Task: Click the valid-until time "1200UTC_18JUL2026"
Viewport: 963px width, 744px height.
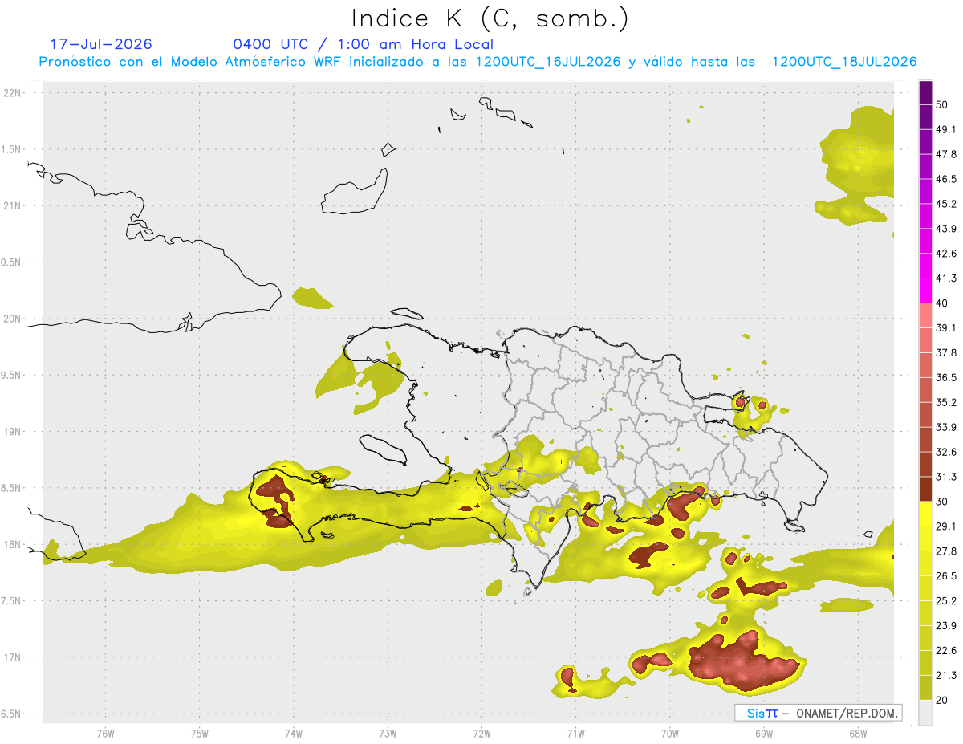Action: coord(844,62)
